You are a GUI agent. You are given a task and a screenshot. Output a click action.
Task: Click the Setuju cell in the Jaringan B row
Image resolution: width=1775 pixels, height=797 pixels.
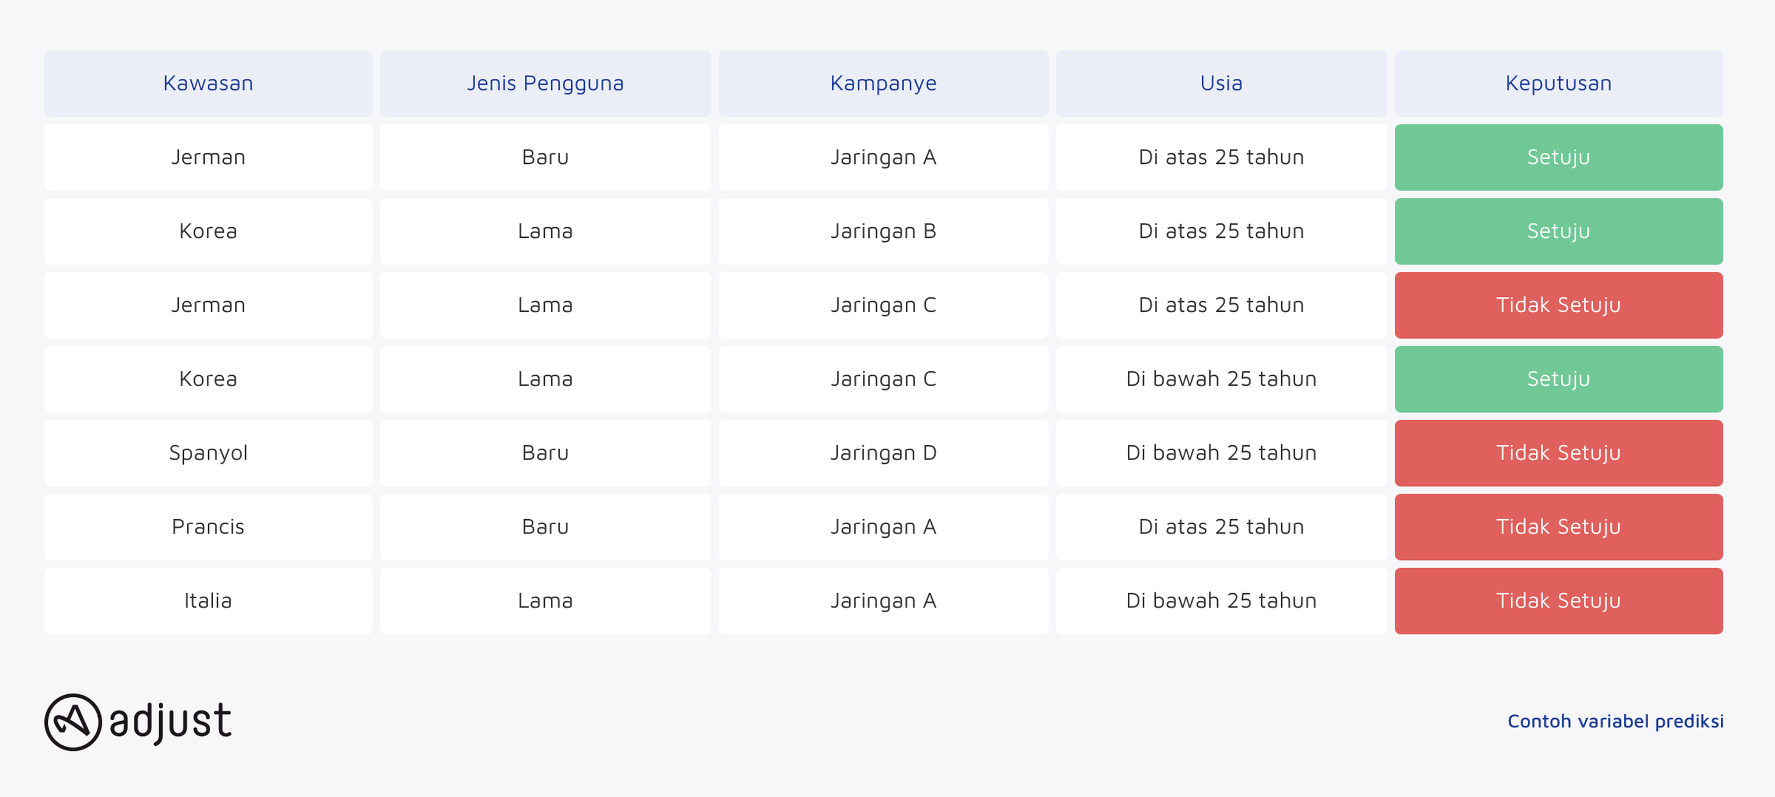pyautogui.click(x=1559, y=232)
